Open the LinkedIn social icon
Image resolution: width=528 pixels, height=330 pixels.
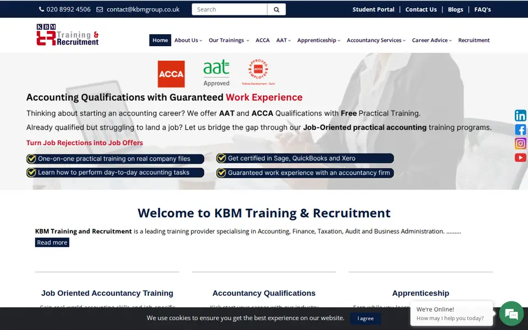click(520, 116)
